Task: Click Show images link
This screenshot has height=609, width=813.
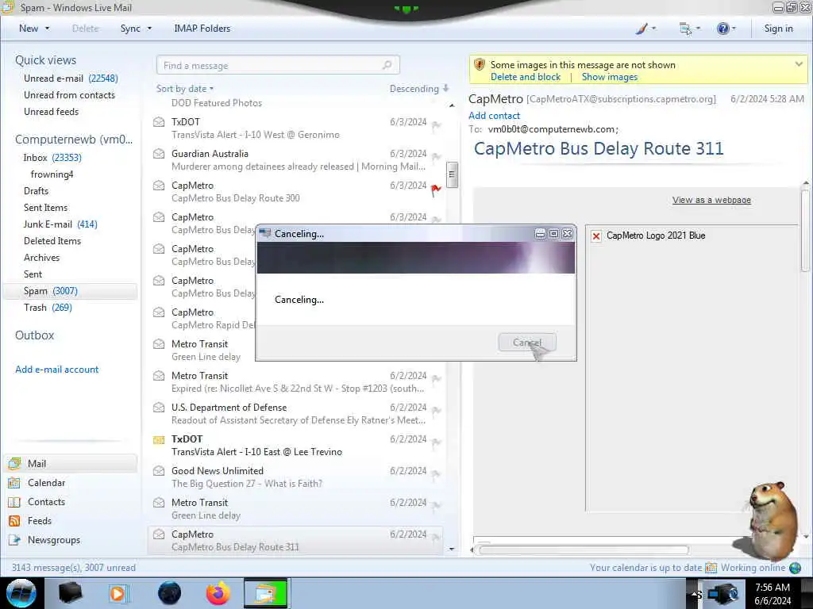Action: pyautogui.click(x=609, y=77)
